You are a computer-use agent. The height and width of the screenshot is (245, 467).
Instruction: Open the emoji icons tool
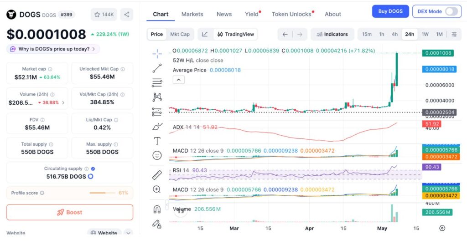(157, 155)
